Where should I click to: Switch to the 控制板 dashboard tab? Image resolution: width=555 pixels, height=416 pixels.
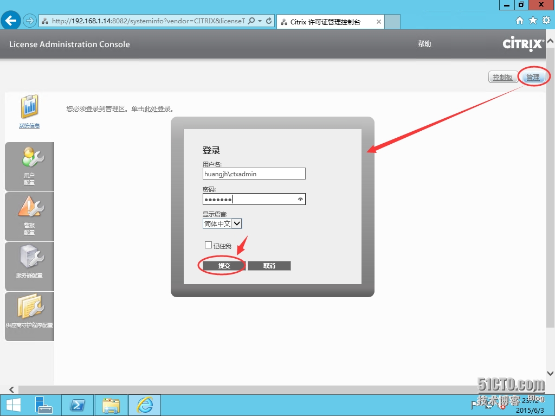[x=502, y=77]
